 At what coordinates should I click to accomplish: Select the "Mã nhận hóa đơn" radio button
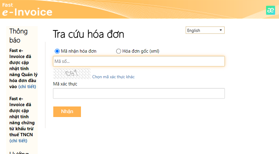click(57, 51)
